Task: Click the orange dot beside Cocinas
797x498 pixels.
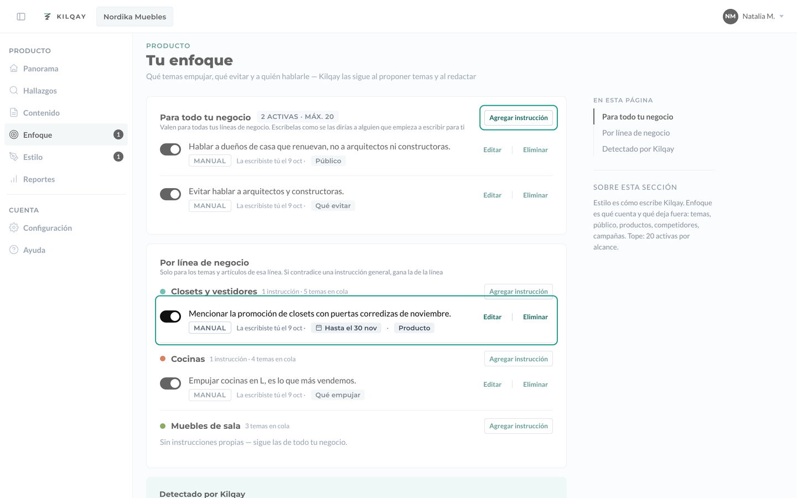Action: coord(163,359)
